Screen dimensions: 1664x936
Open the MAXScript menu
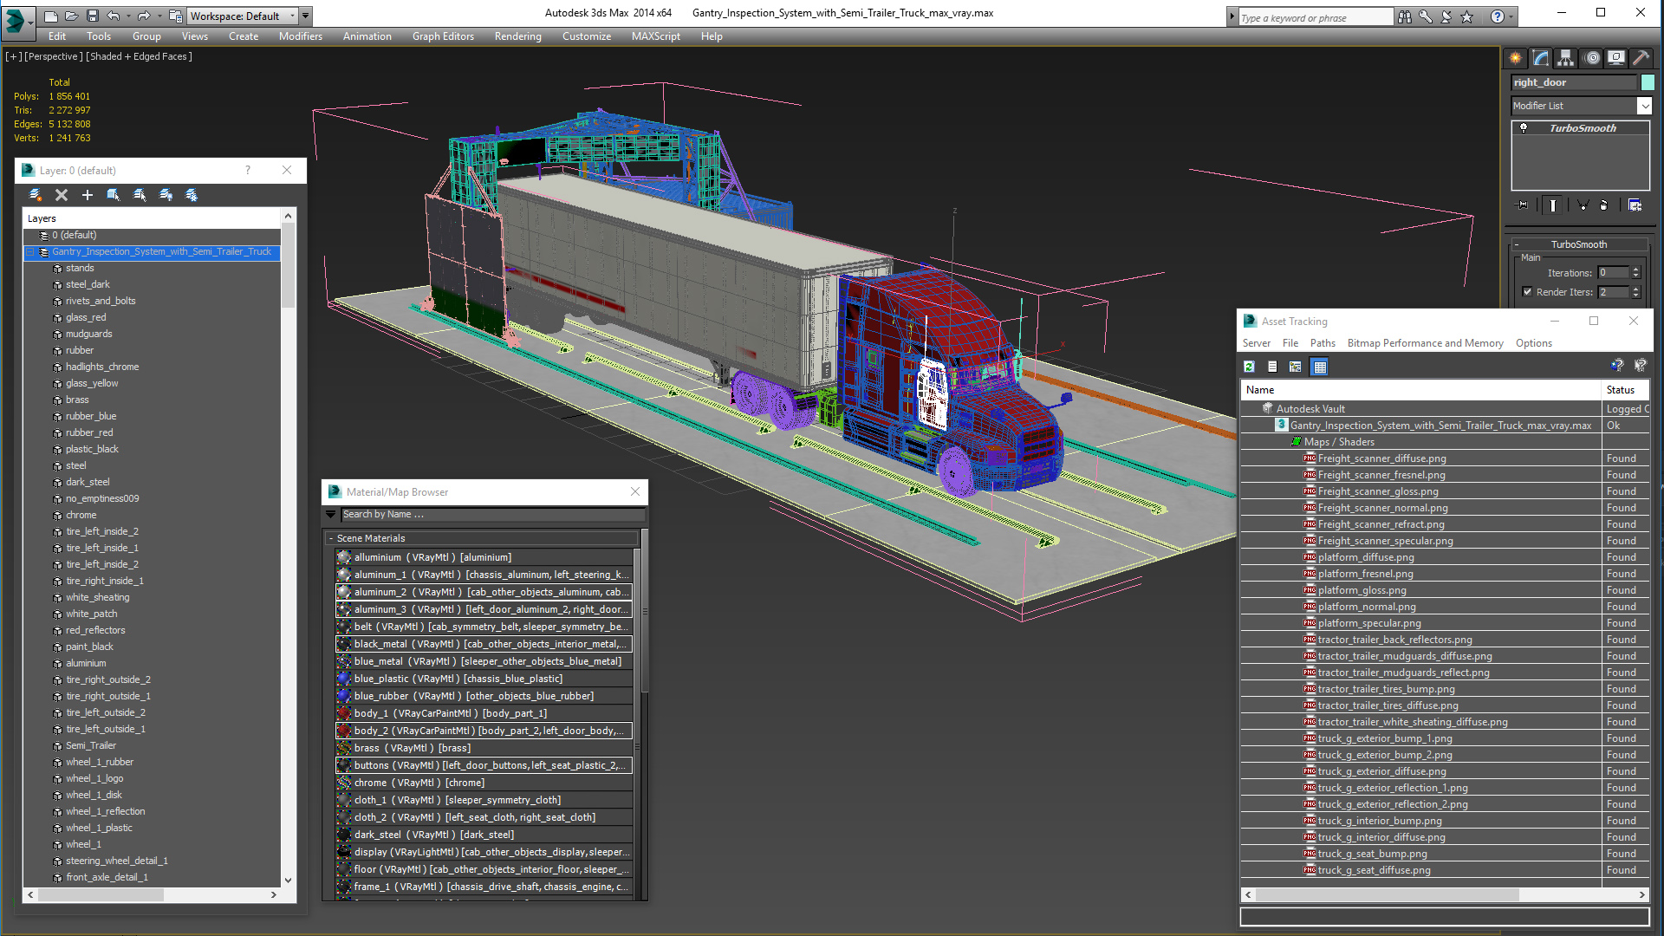click(655, 36)
